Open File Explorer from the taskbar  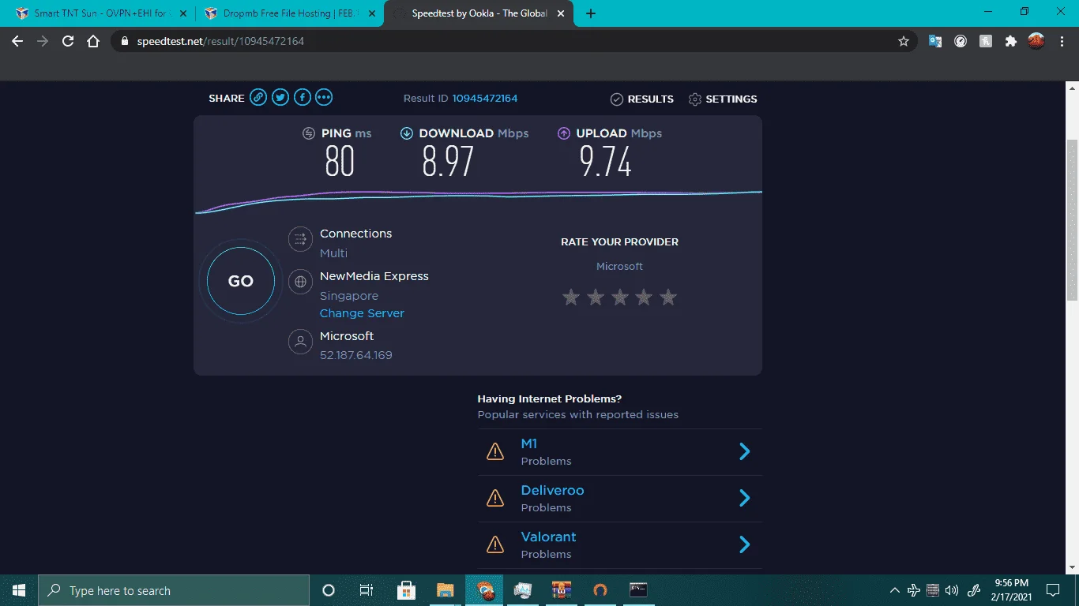[x=446, y=590]
